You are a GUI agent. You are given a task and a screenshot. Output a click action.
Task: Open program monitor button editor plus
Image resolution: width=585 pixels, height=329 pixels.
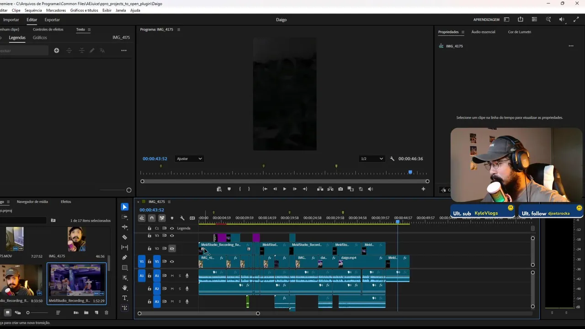point(423,189)
